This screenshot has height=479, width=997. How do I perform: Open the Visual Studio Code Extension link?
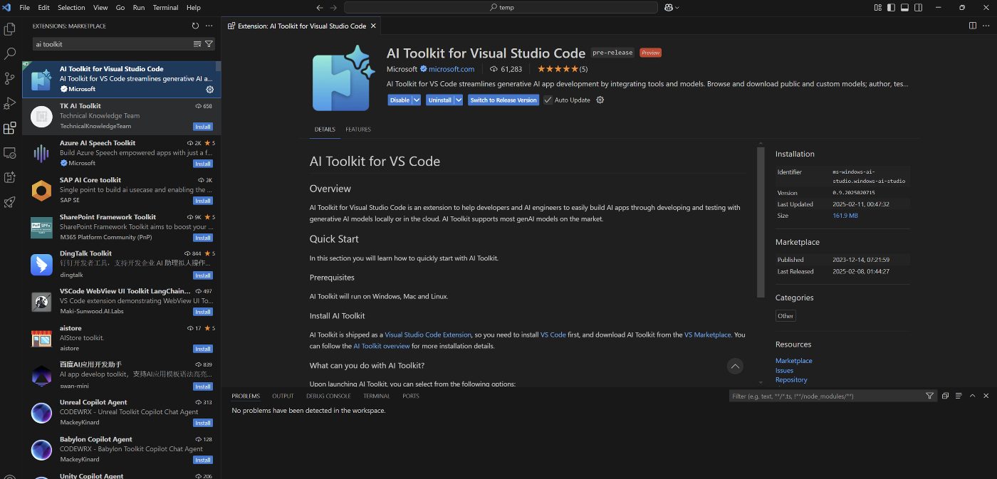coord(428,335)
